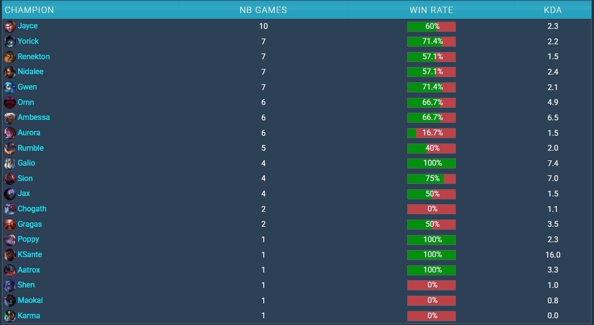Click the Maokai champion portrait icon

click(x=10, y=300)
